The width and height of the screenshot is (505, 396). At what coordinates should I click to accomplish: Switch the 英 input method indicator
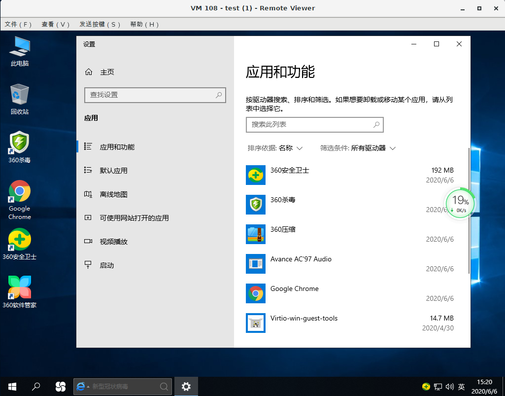pos(462,386)
